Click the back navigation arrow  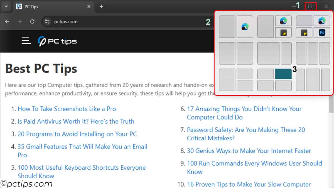pos(7,21)
